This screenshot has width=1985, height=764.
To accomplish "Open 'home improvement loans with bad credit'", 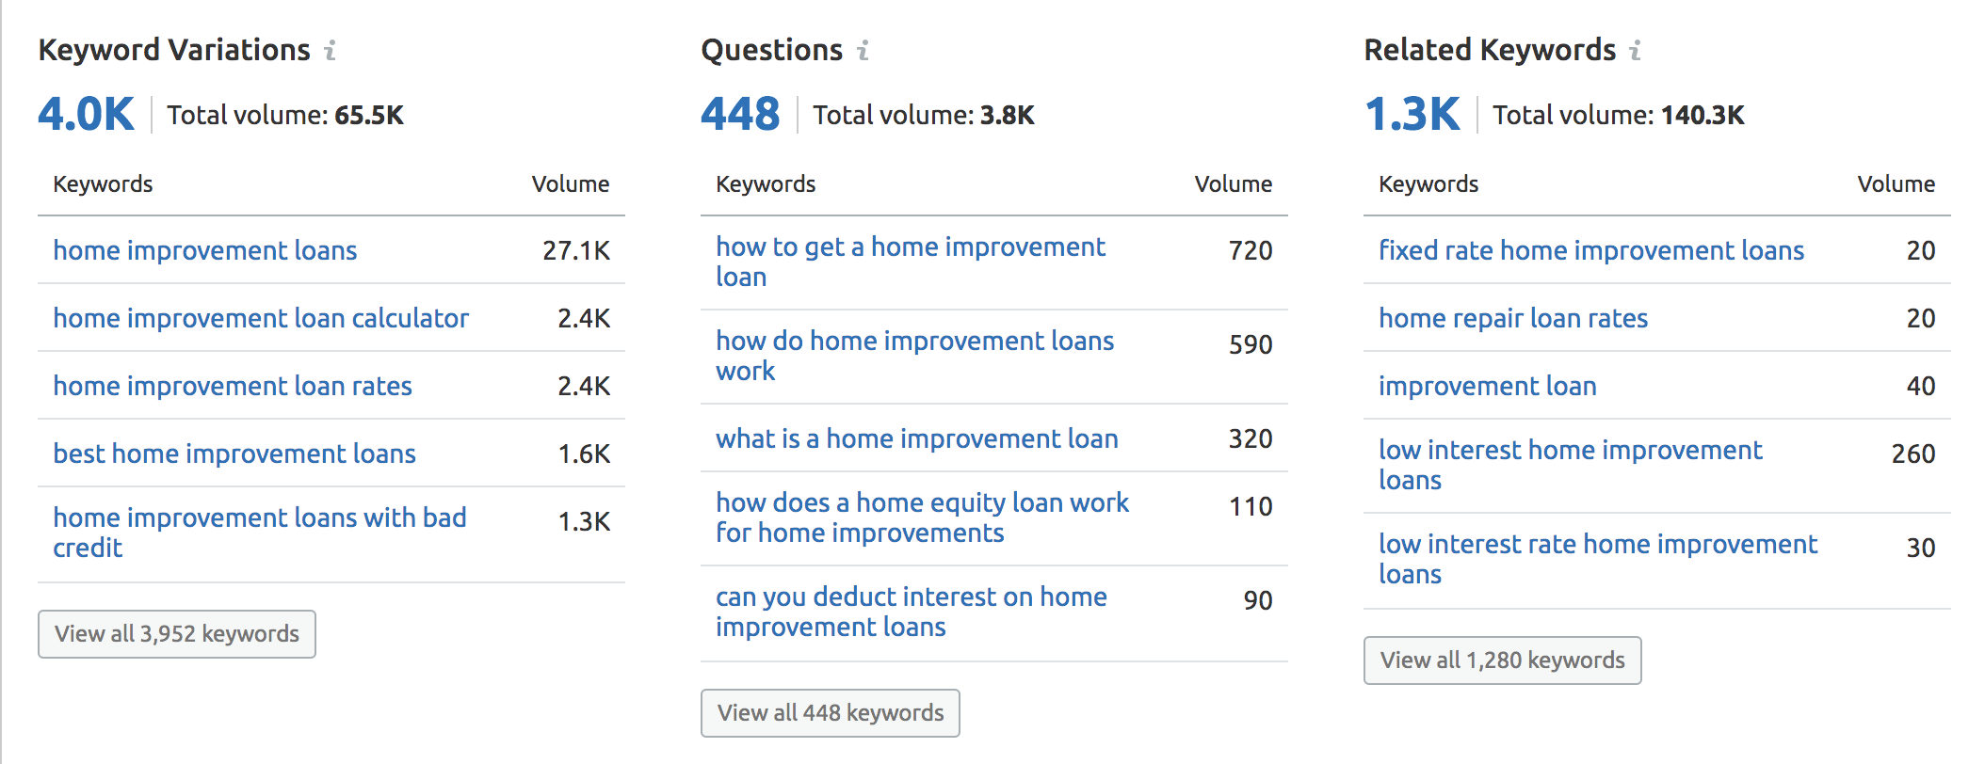I will (x=260, y=533).
